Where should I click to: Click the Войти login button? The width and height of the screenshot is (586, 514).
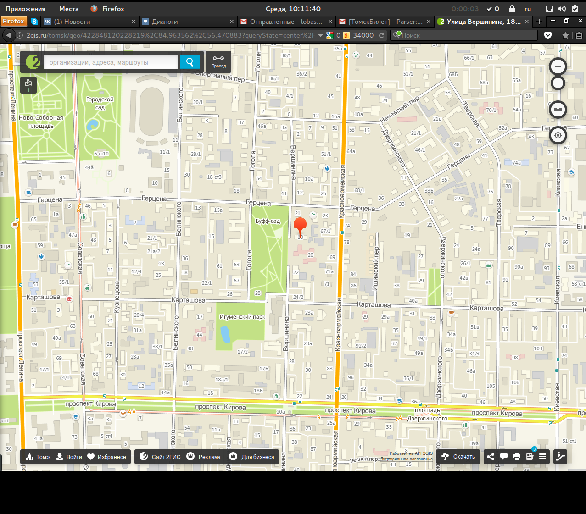coord(69,457)
